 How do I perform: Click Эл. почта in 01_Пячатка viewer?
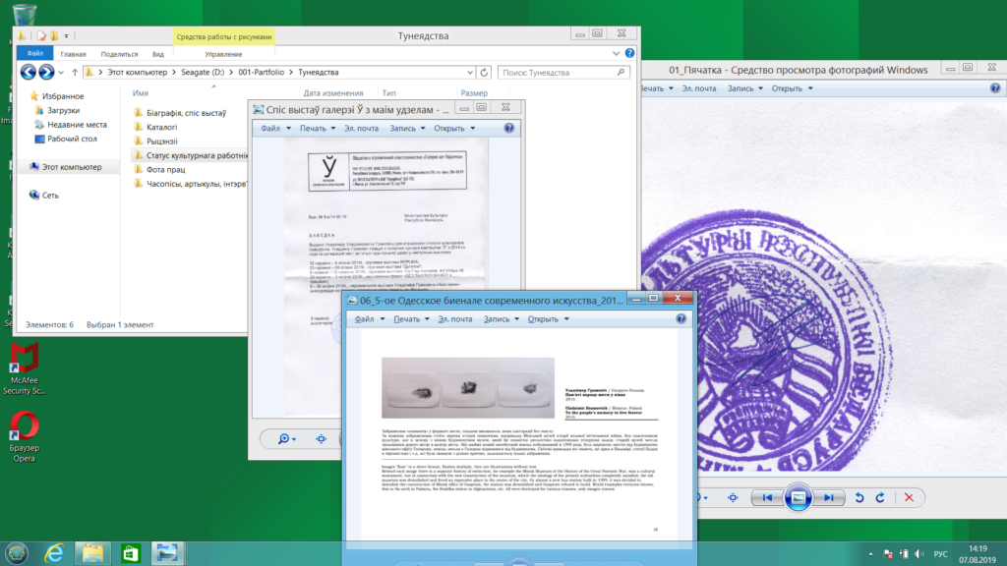pyautogui.click(x=699, y=88)
